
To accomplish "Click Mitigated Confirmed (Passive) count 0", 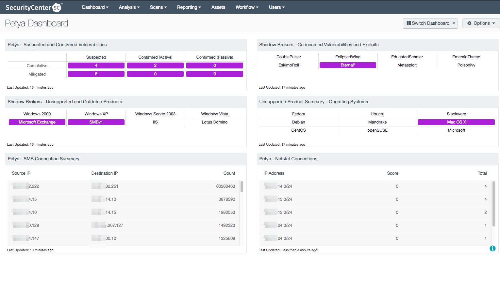I will [215, 74].
